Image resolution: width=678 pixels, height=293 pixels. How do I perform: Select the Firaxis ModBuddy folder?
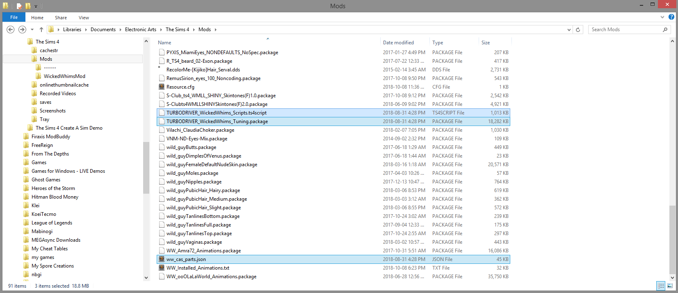pos(51,137)
